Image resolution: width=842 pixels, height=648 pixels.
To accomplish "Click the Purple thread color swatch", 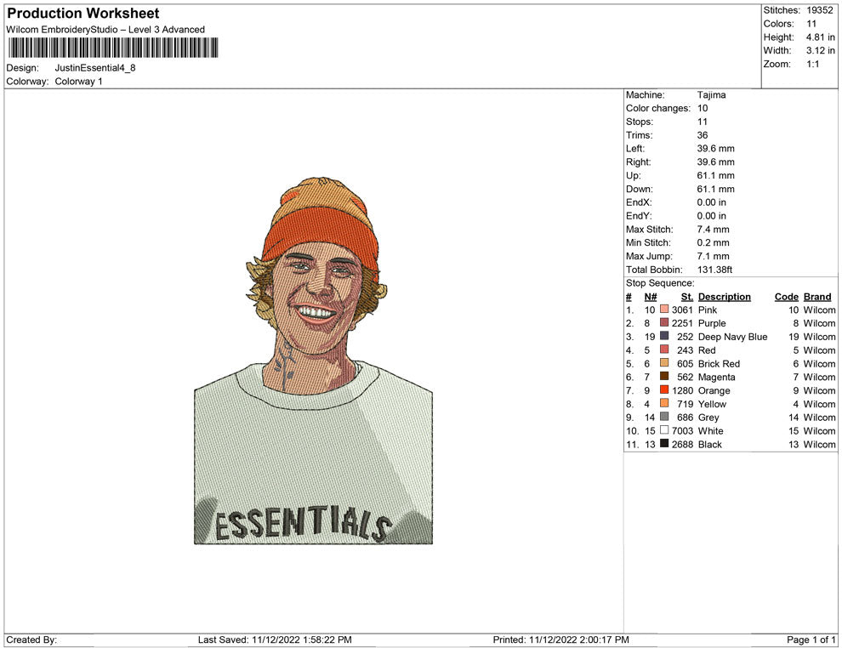I will pos(664,322).
